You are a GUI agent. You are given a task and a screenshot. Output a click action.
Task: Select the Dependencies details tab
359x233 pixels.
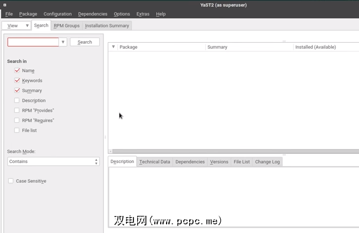(x=190, y=162)
